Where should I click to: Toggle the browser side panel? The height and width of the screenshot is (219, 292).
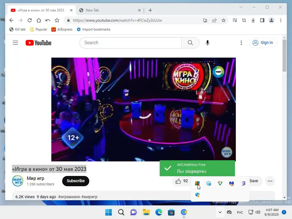point(262,20)
